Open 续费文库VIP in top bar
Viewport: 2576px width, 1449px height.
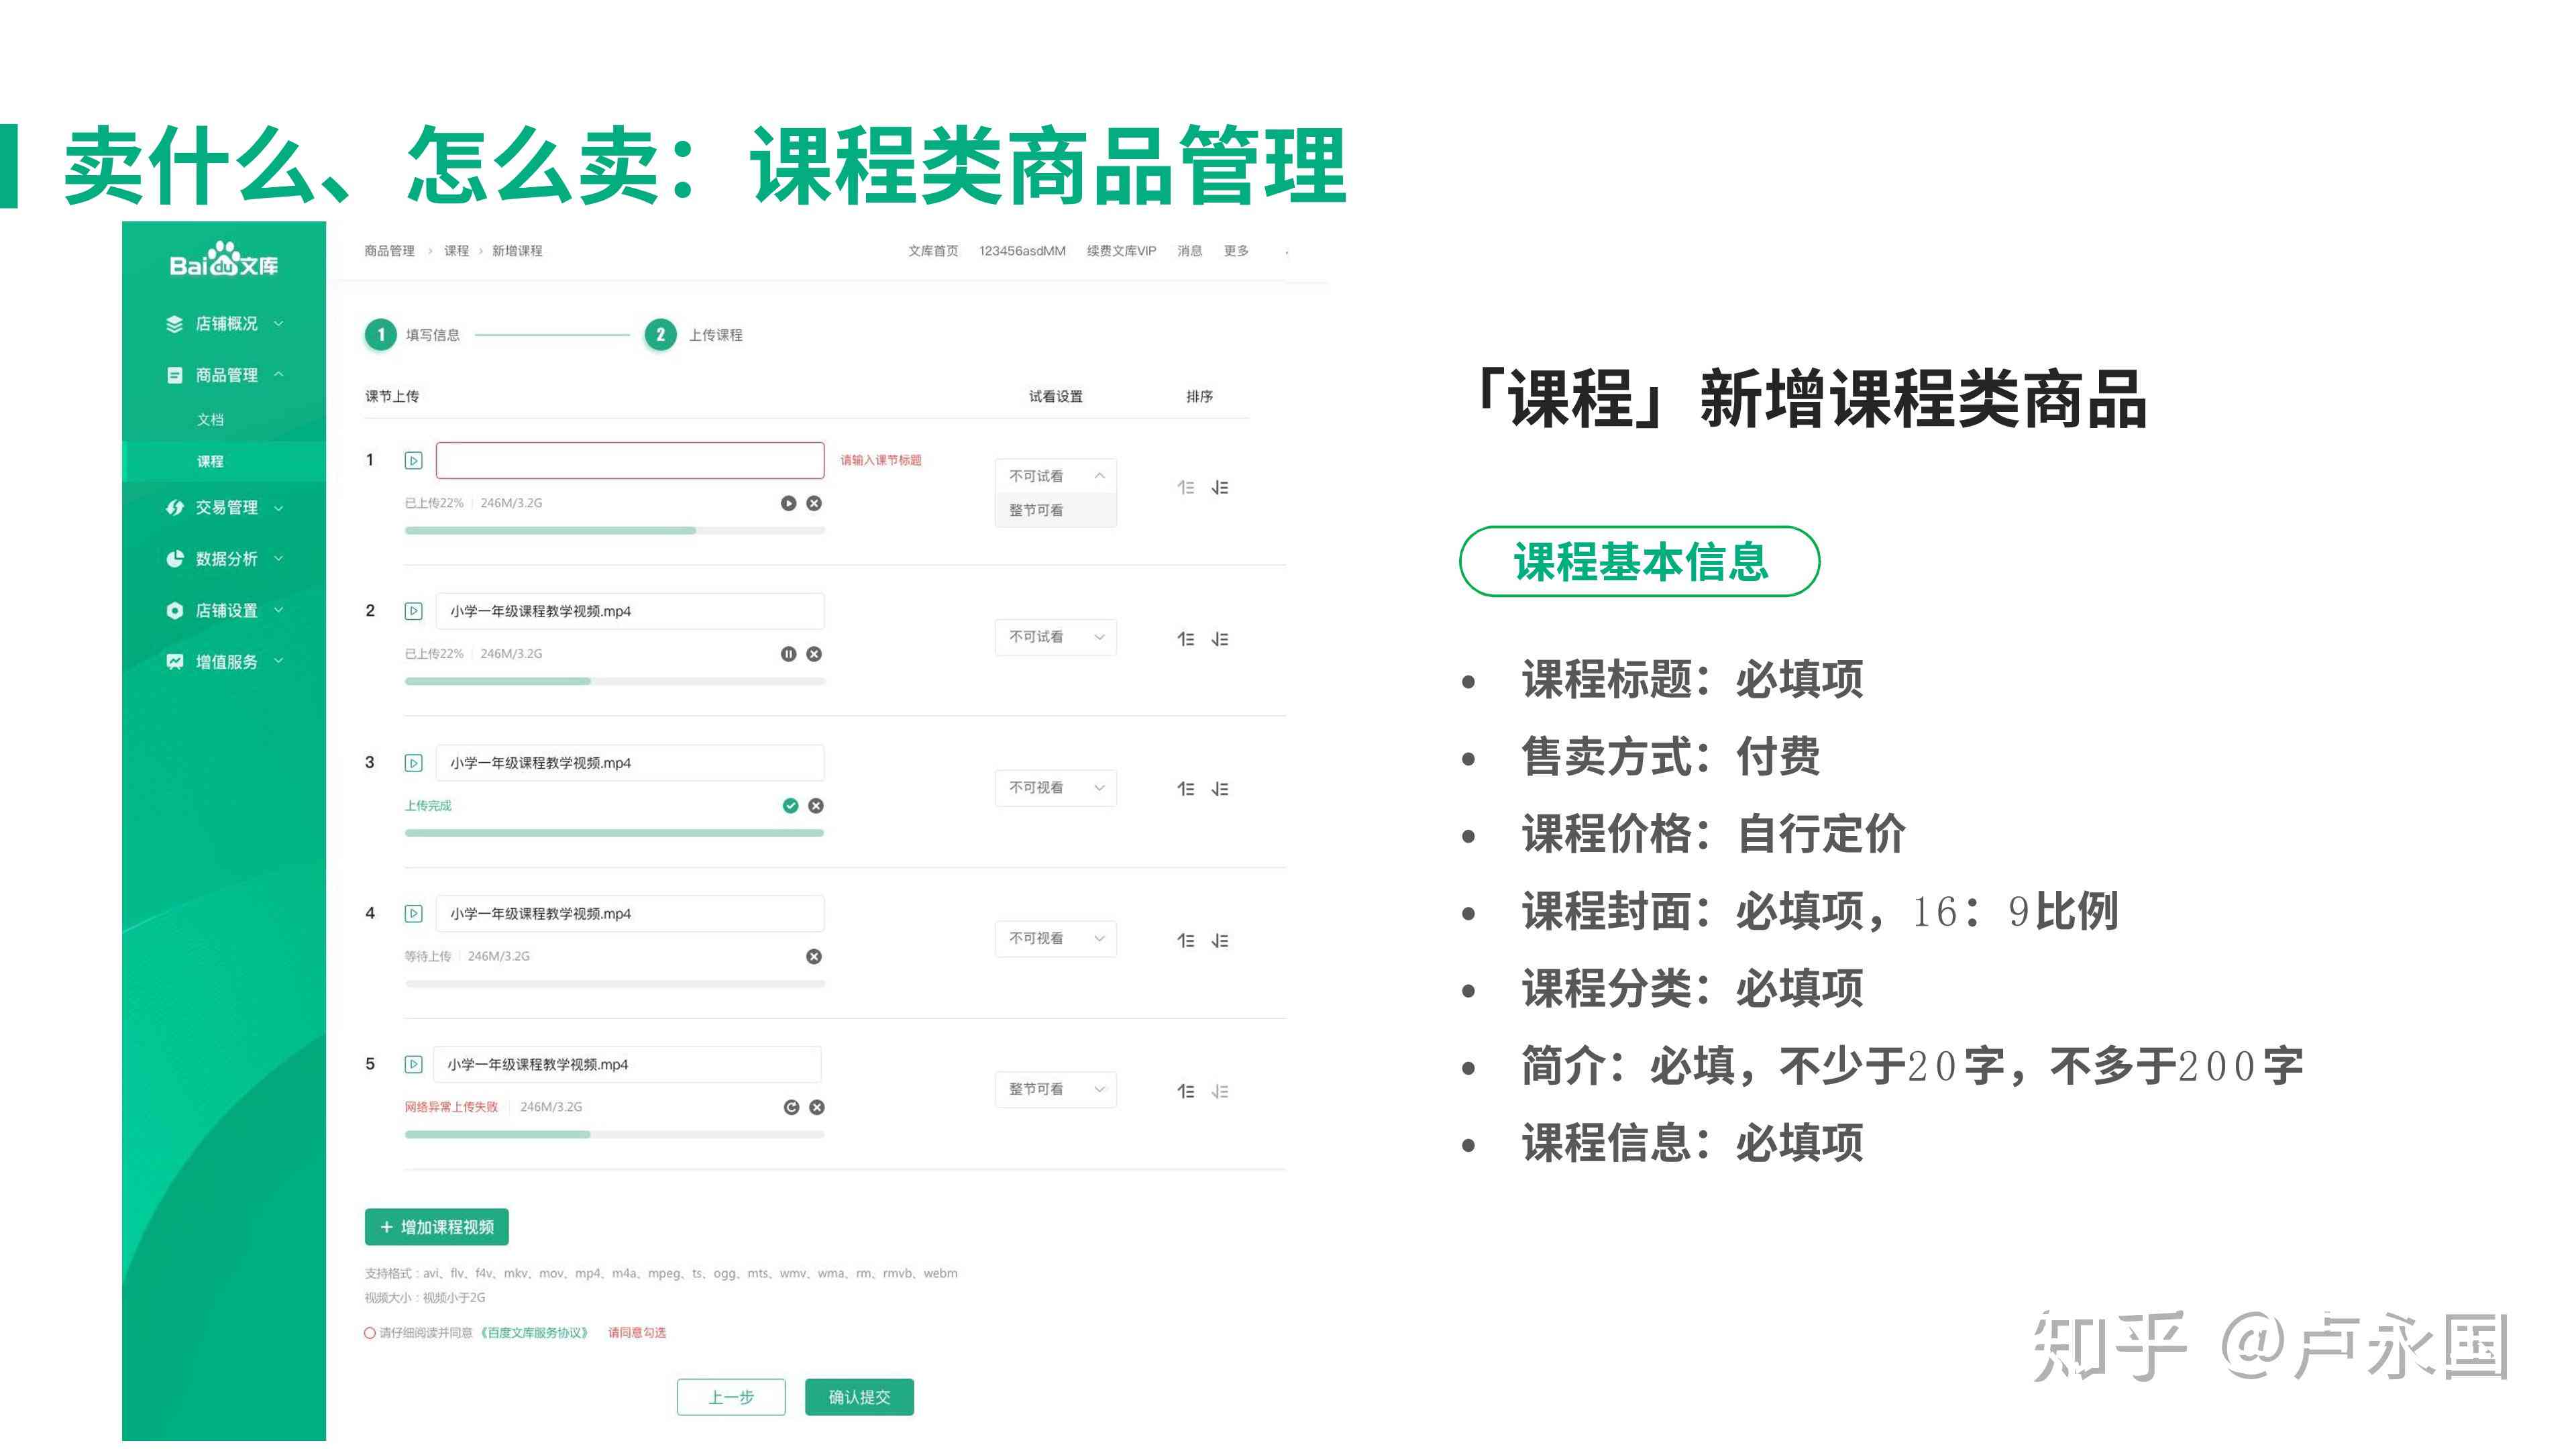point(1121,251)
